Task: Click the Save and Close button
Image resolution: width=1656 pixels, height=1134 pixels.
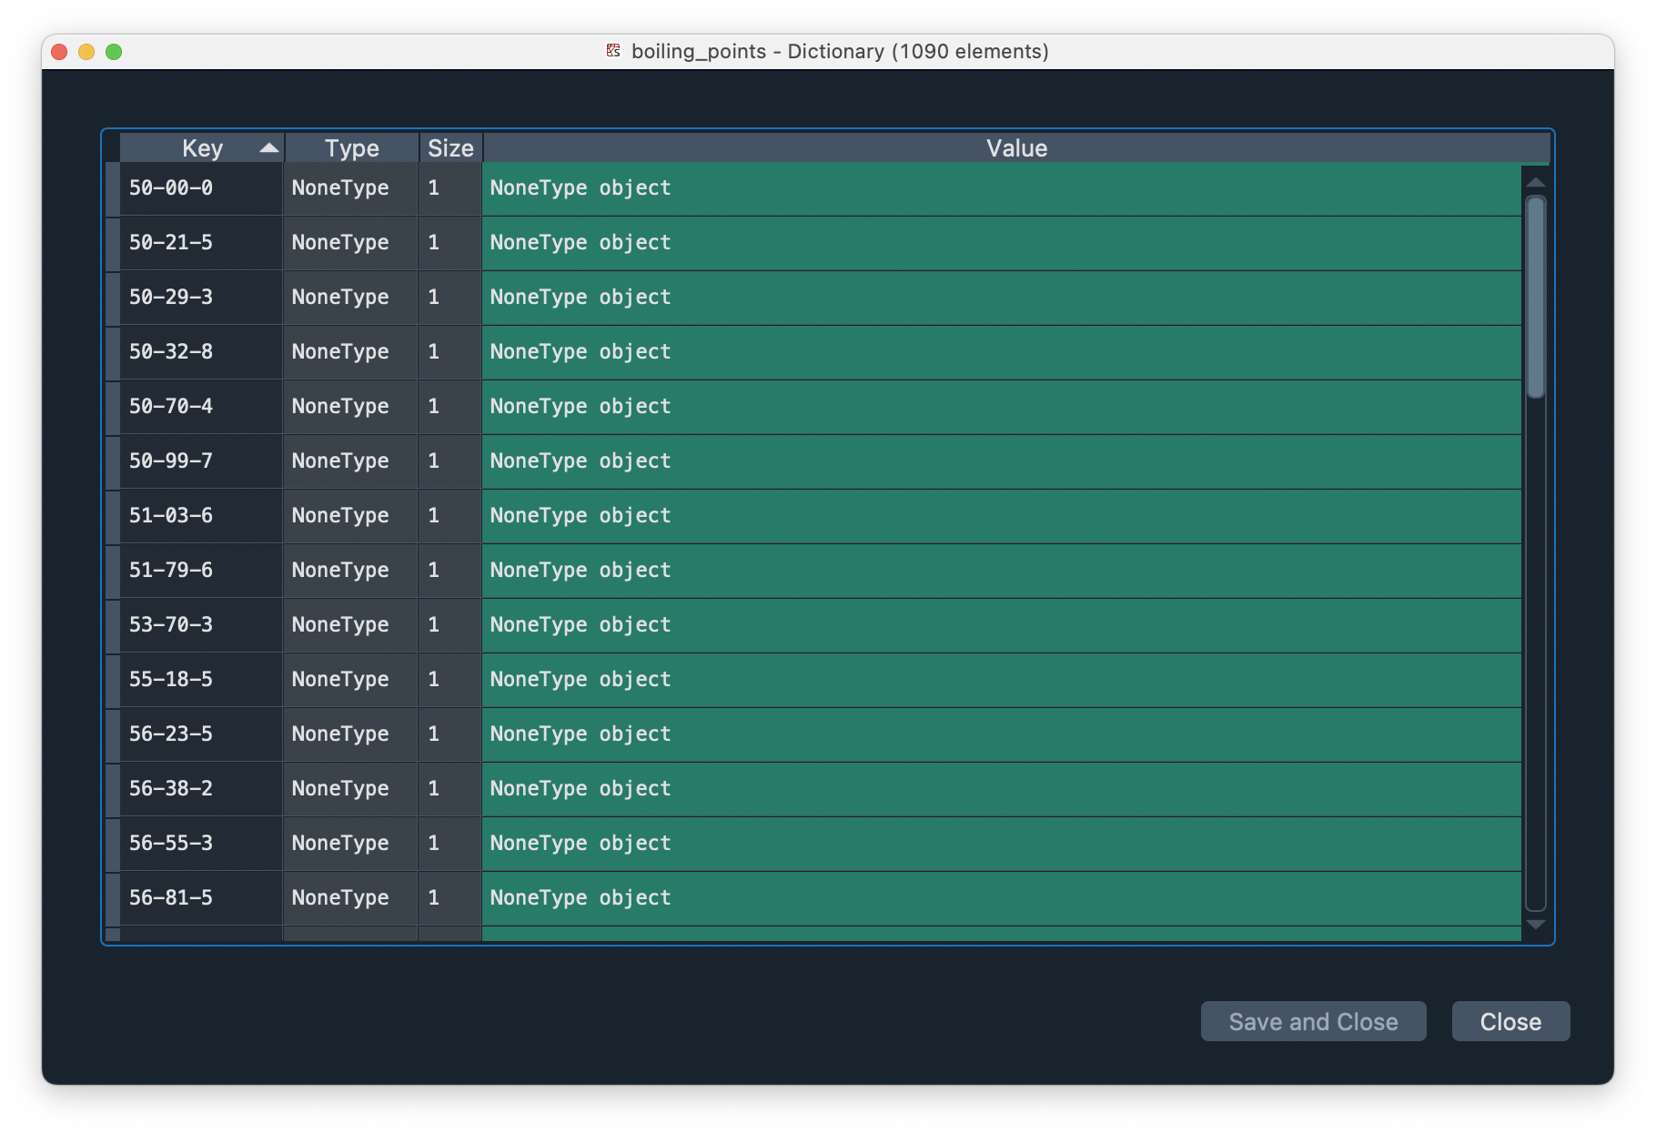Action: pyautogui.click(x=1313, y=1021)
